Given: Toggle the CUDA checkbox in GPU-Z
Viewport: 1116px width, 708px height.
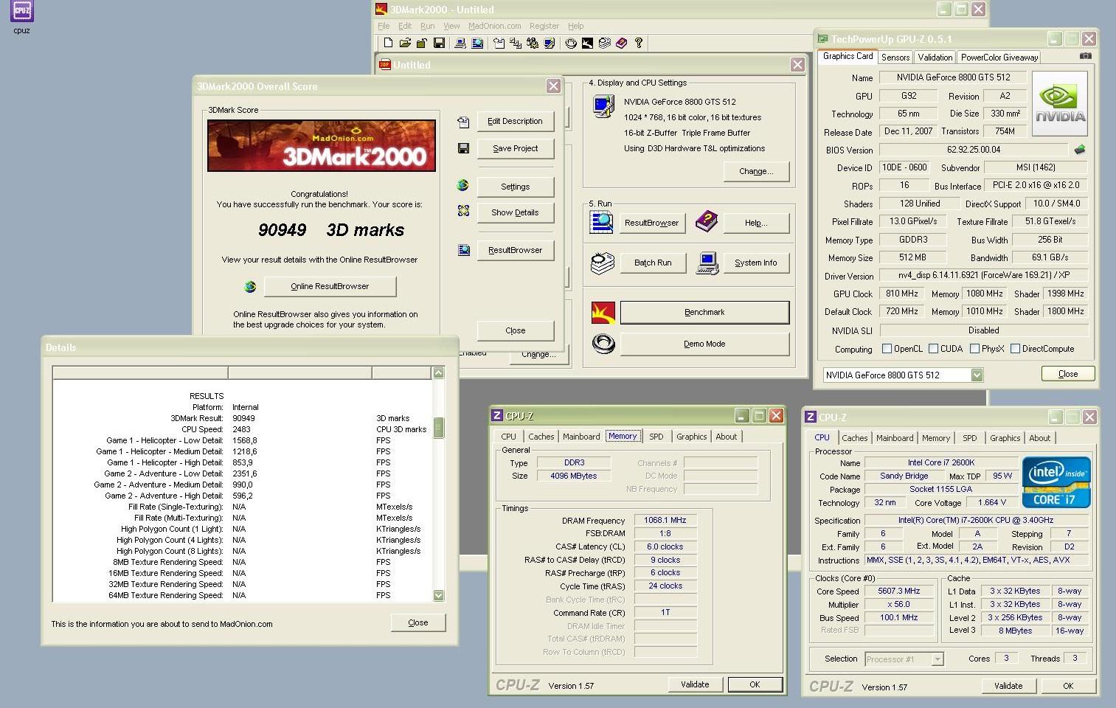Looking at the screenshot, I should (934, 349).
